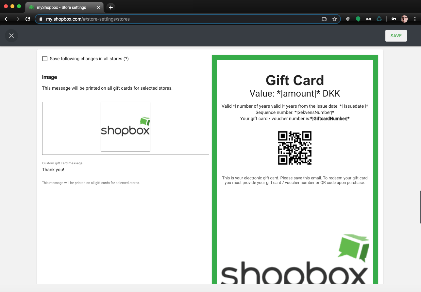
Task: Click the 'Custom gift card message' label
Action: [x=62, y=163]
